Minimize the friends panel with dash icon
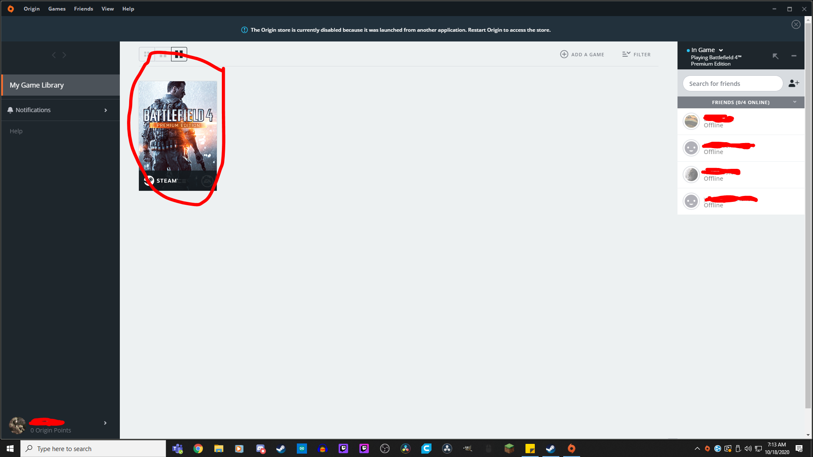This screenshot has width=813, height=457. coord(794,56)
